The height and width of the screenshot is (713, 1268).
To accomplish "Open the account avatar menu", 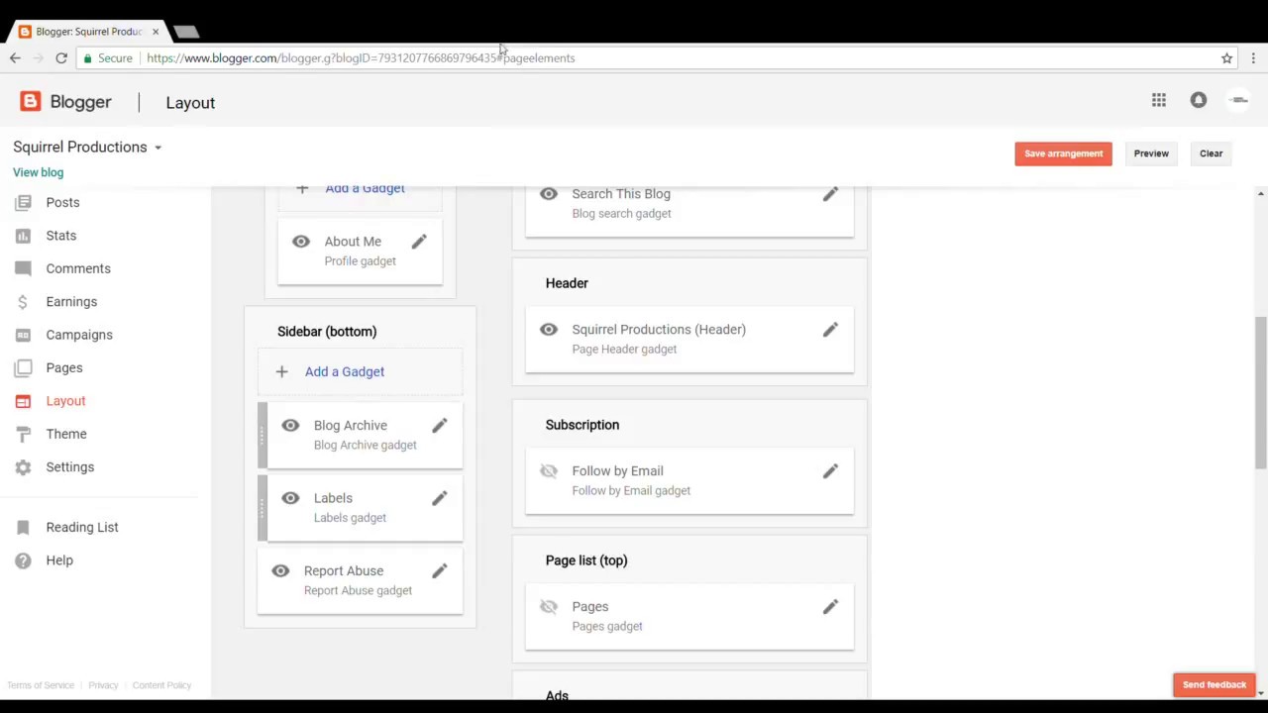I will (x=1238, y=100).
